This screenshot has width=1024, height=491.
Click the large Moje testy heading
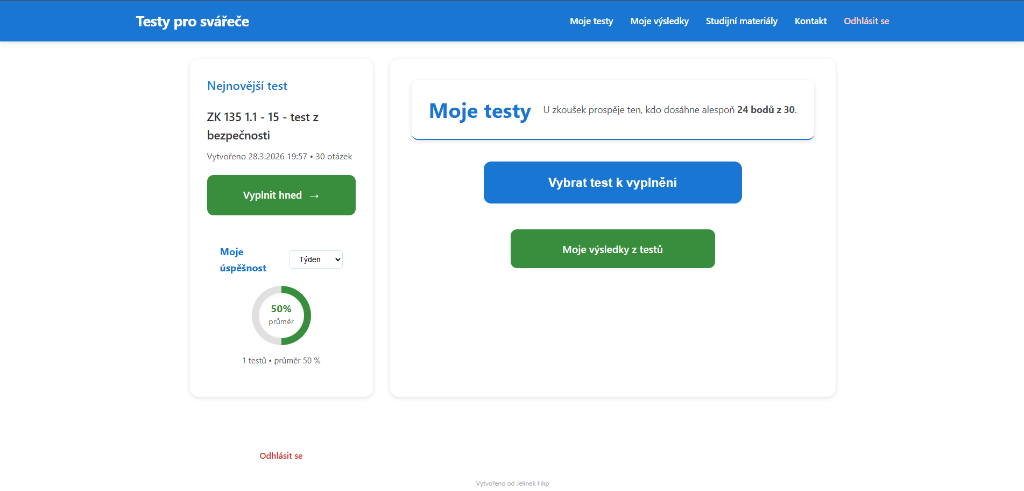[x=479, y=111]
